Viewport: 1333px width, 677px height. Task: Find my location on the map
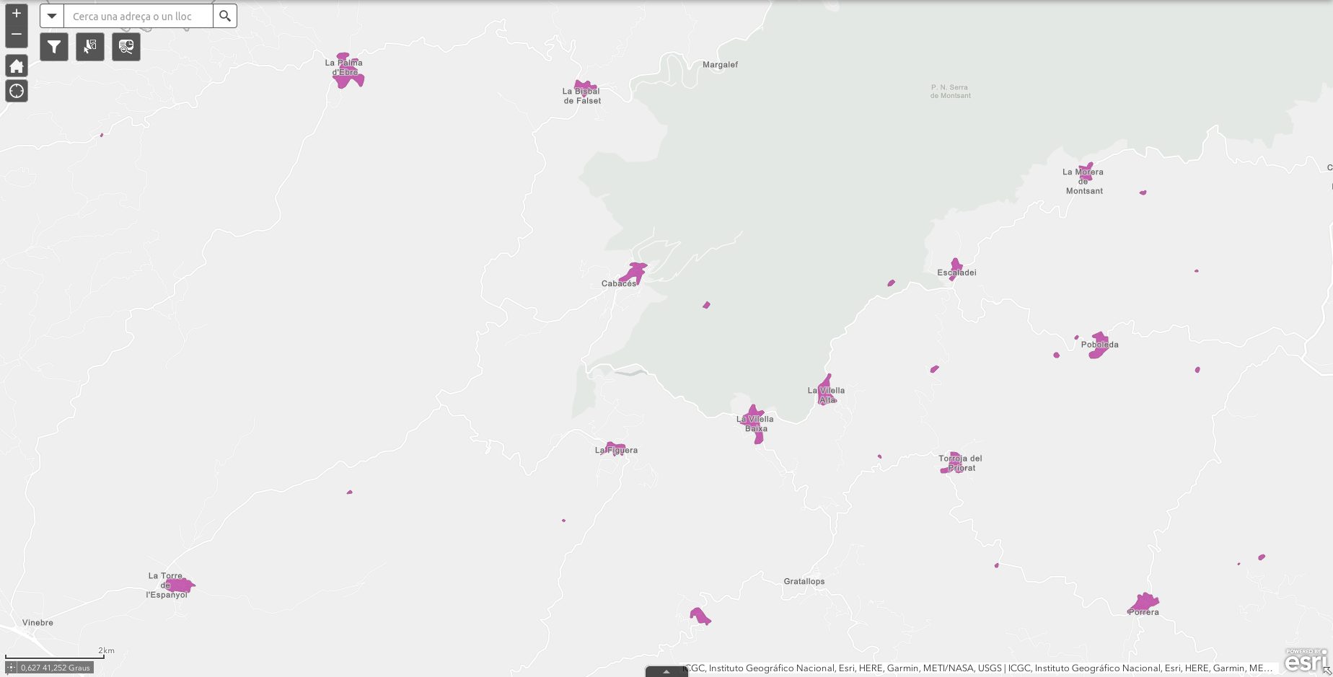[16, 91]
